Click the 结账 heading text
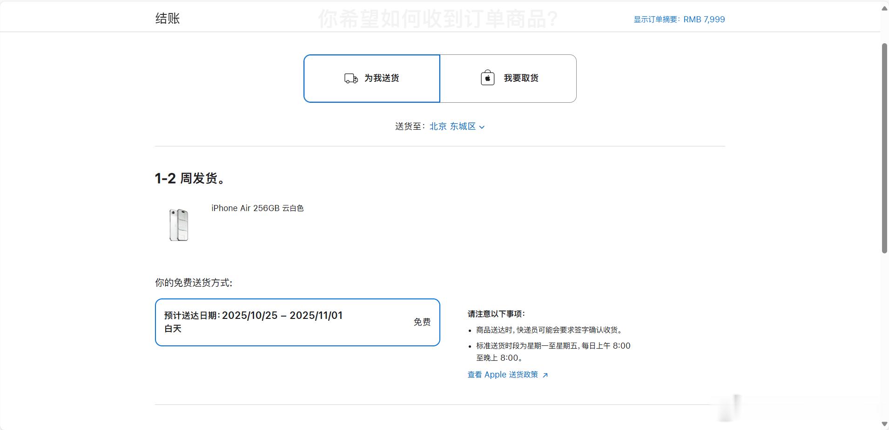 pyautogui.click(x=168, y=19)
